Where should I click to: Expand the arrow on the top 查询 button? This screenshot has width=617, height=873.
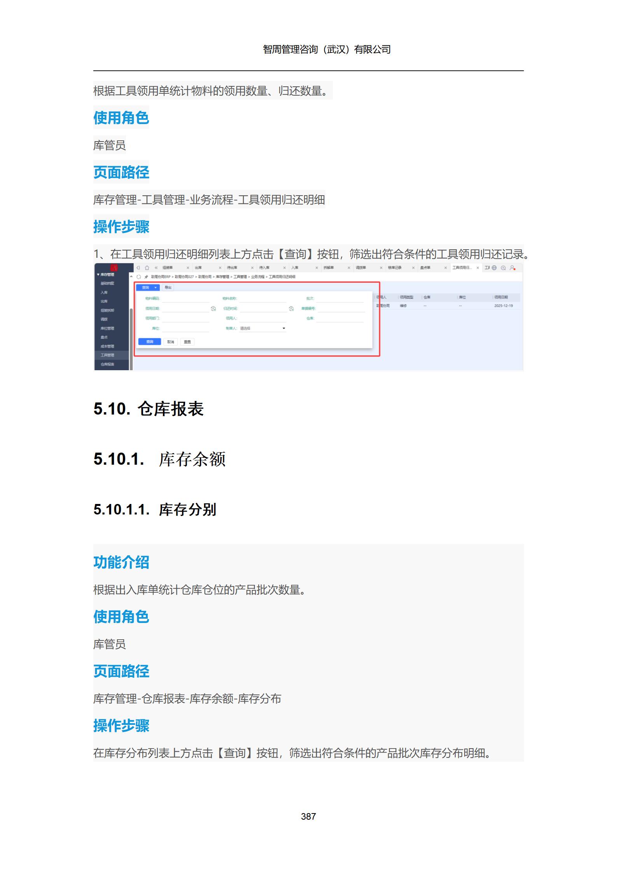pos(156,288)
